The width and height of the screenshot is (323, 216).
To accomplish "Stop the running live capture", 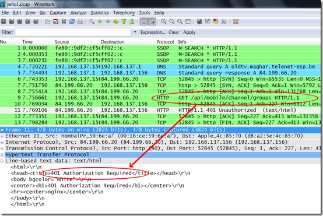I will click(27, 22).
